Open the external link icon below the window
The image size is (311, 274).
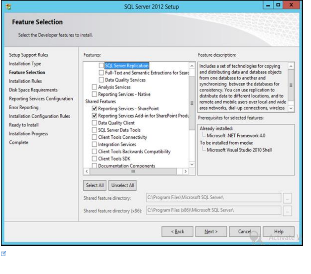4,254
